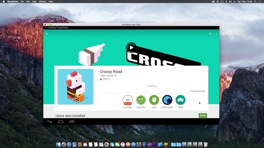Screen dimensions: 264x148
Task: Click the volume icon in menu bar
Action: [230, 2]
